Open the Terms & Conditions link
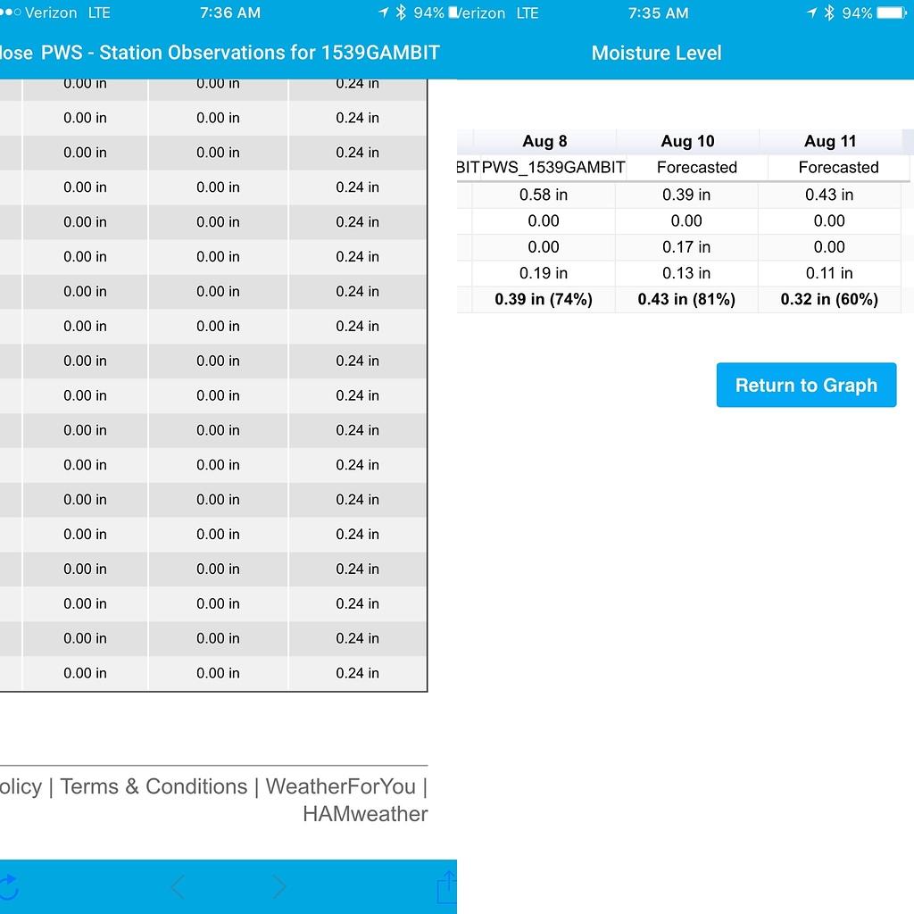 point(154,786)
